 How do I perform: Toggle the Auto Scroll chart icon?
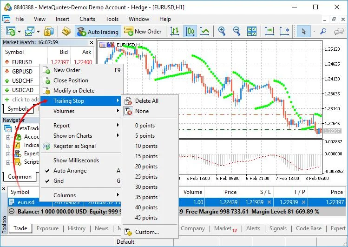pyautogui.click(x=269, y=31)
